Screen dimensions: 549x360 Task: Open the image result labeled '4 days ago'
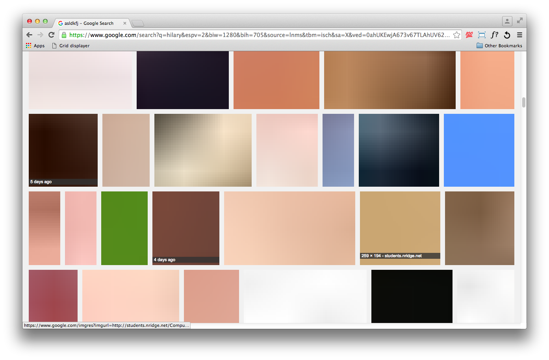(x=186, y=228)
